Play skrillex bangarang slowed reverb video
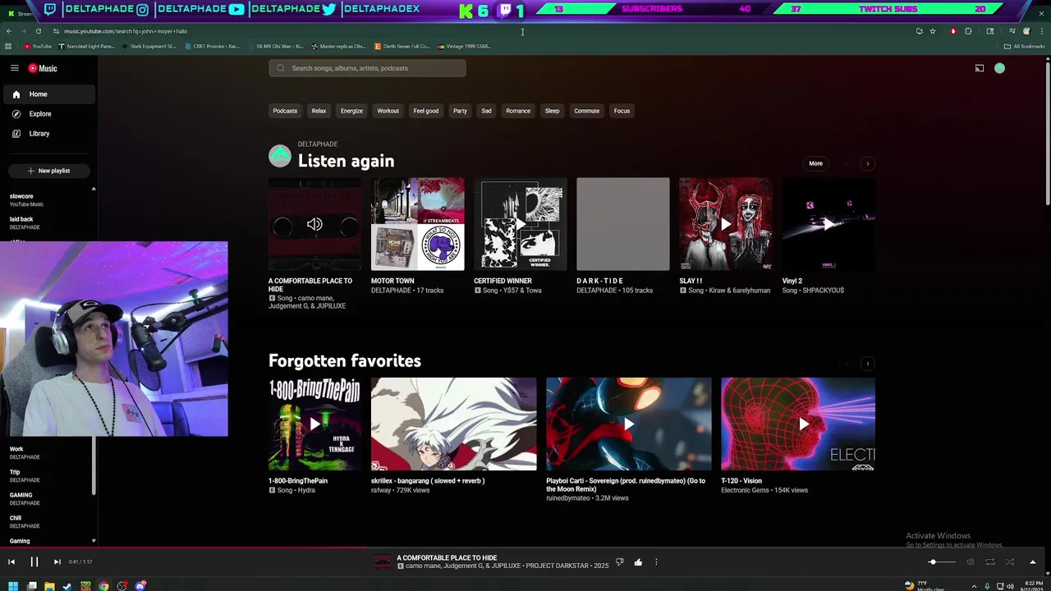 453,424
